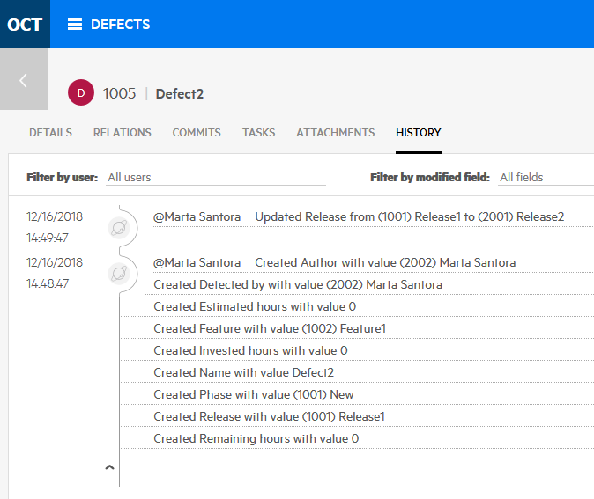The image size is (594, 499).
Task: Click the DEFECTS module label
Action: (120, 25)
